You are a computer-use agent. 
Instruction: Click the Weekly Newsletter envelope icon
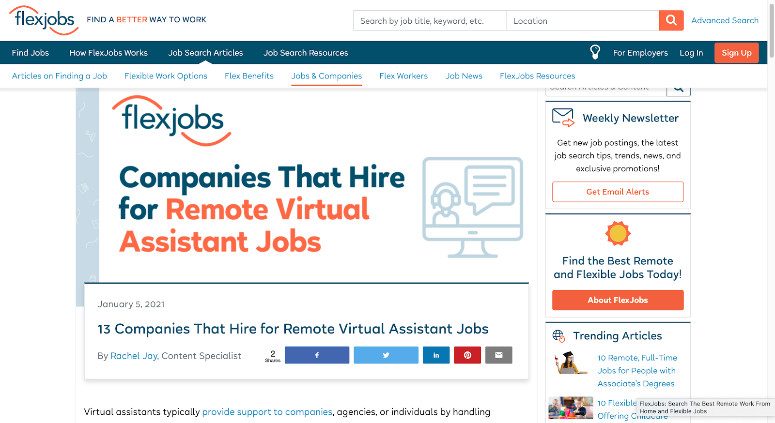[563, 118]
